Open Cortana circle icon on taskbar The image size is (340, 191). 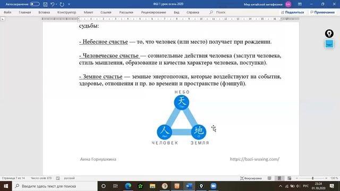(104, 186)
